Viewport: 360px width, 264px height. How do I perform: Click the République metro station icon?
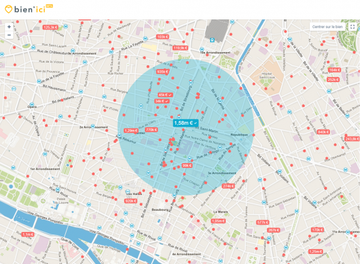(x=241, y=139)
